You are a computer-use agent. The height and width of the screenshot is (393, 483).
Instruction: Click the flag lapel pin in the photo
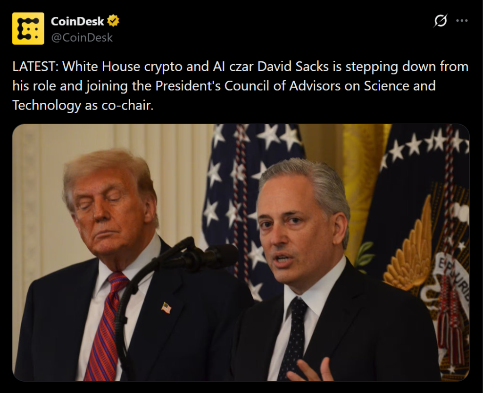167,308
